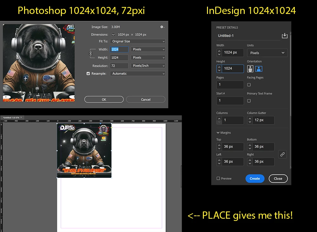
Task: Enable the Primary Text Frame checkbox
Action: point(249,101)
